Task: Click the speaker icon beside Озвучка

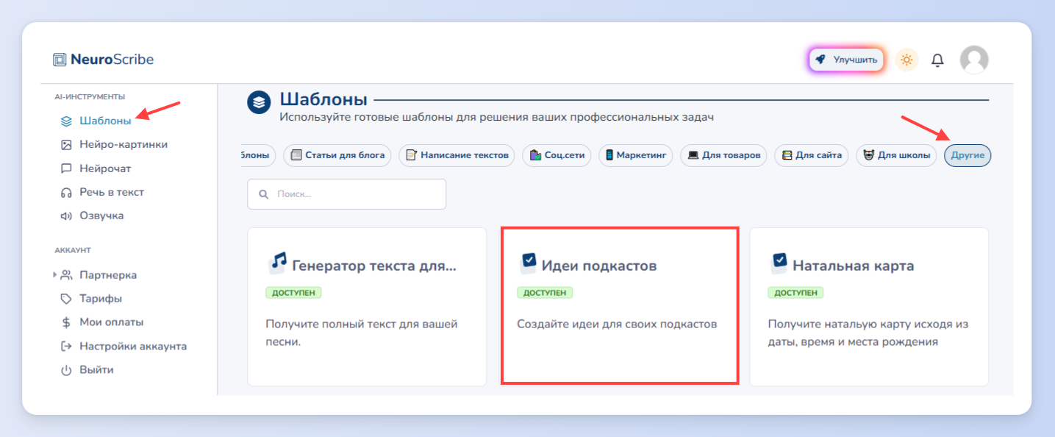Action: click(x=66, y=216)
